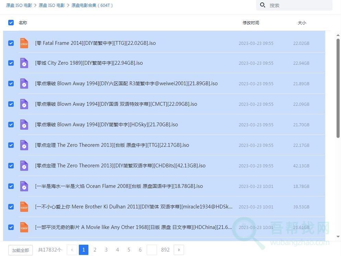Sort by 修改时间 column header
The width and height of the screenshot is (341, 256).
(251, 23)
